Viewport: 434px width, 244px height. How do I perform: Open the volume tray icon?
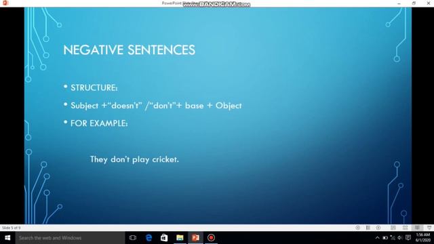pyautogui.click(x=400, y=238)
